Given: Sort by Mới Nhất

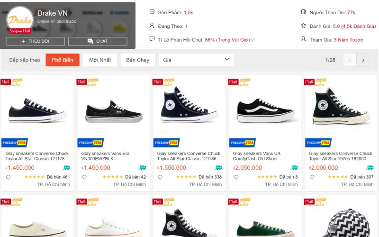Looking at the screenshot, I should 100,60.
